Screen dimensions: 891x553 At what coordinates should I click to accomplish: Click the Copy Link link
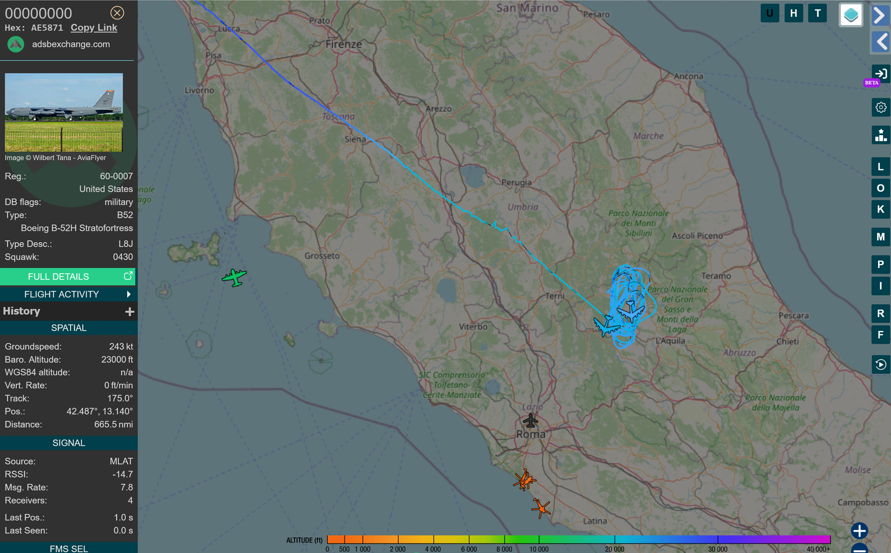pos(94,28)
